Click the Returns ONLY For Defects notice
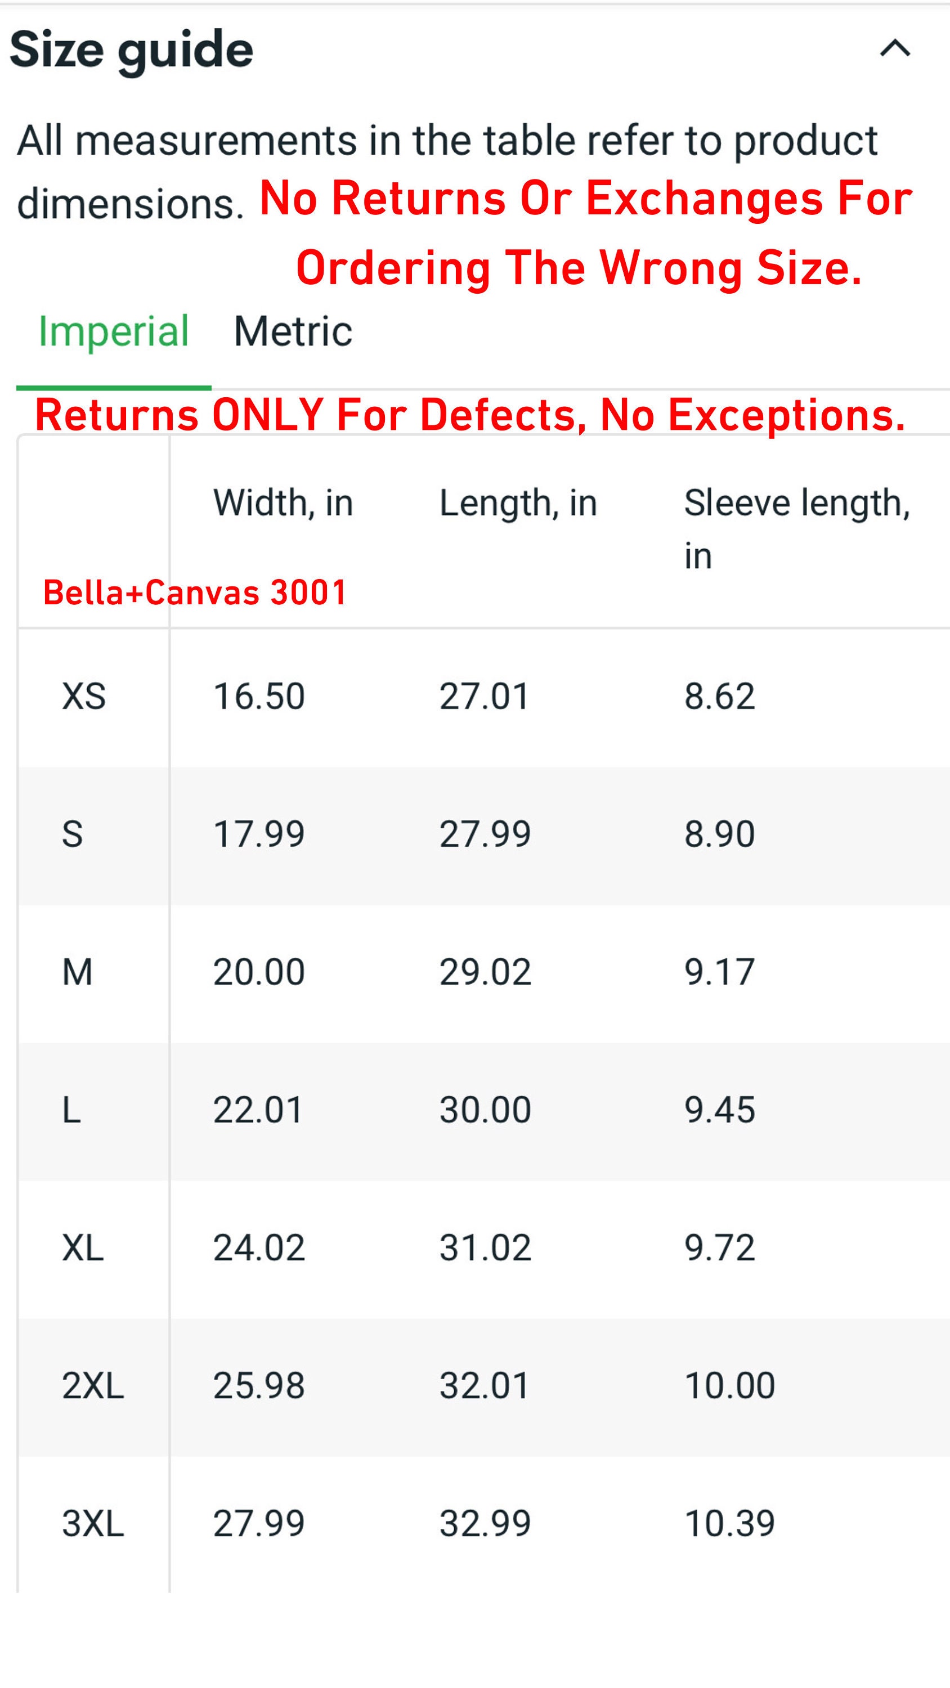 click(x=470, y=415)
